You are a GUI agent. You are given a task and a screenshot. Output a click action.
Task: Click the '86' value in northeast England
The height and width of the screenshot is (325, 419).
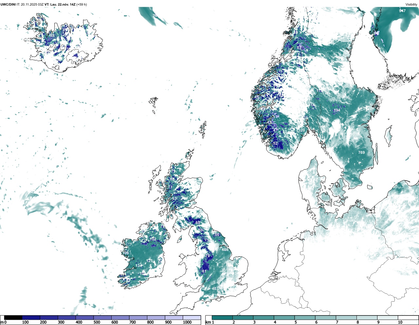pyautogui.click(x=217, y=234)
